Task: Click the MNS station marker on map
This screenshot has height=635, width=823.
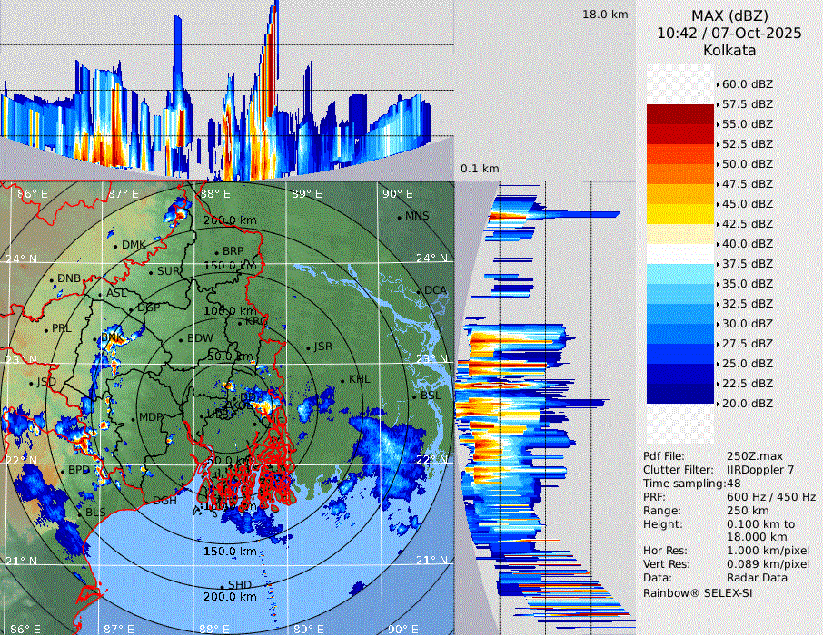Action: pos(399,216)
